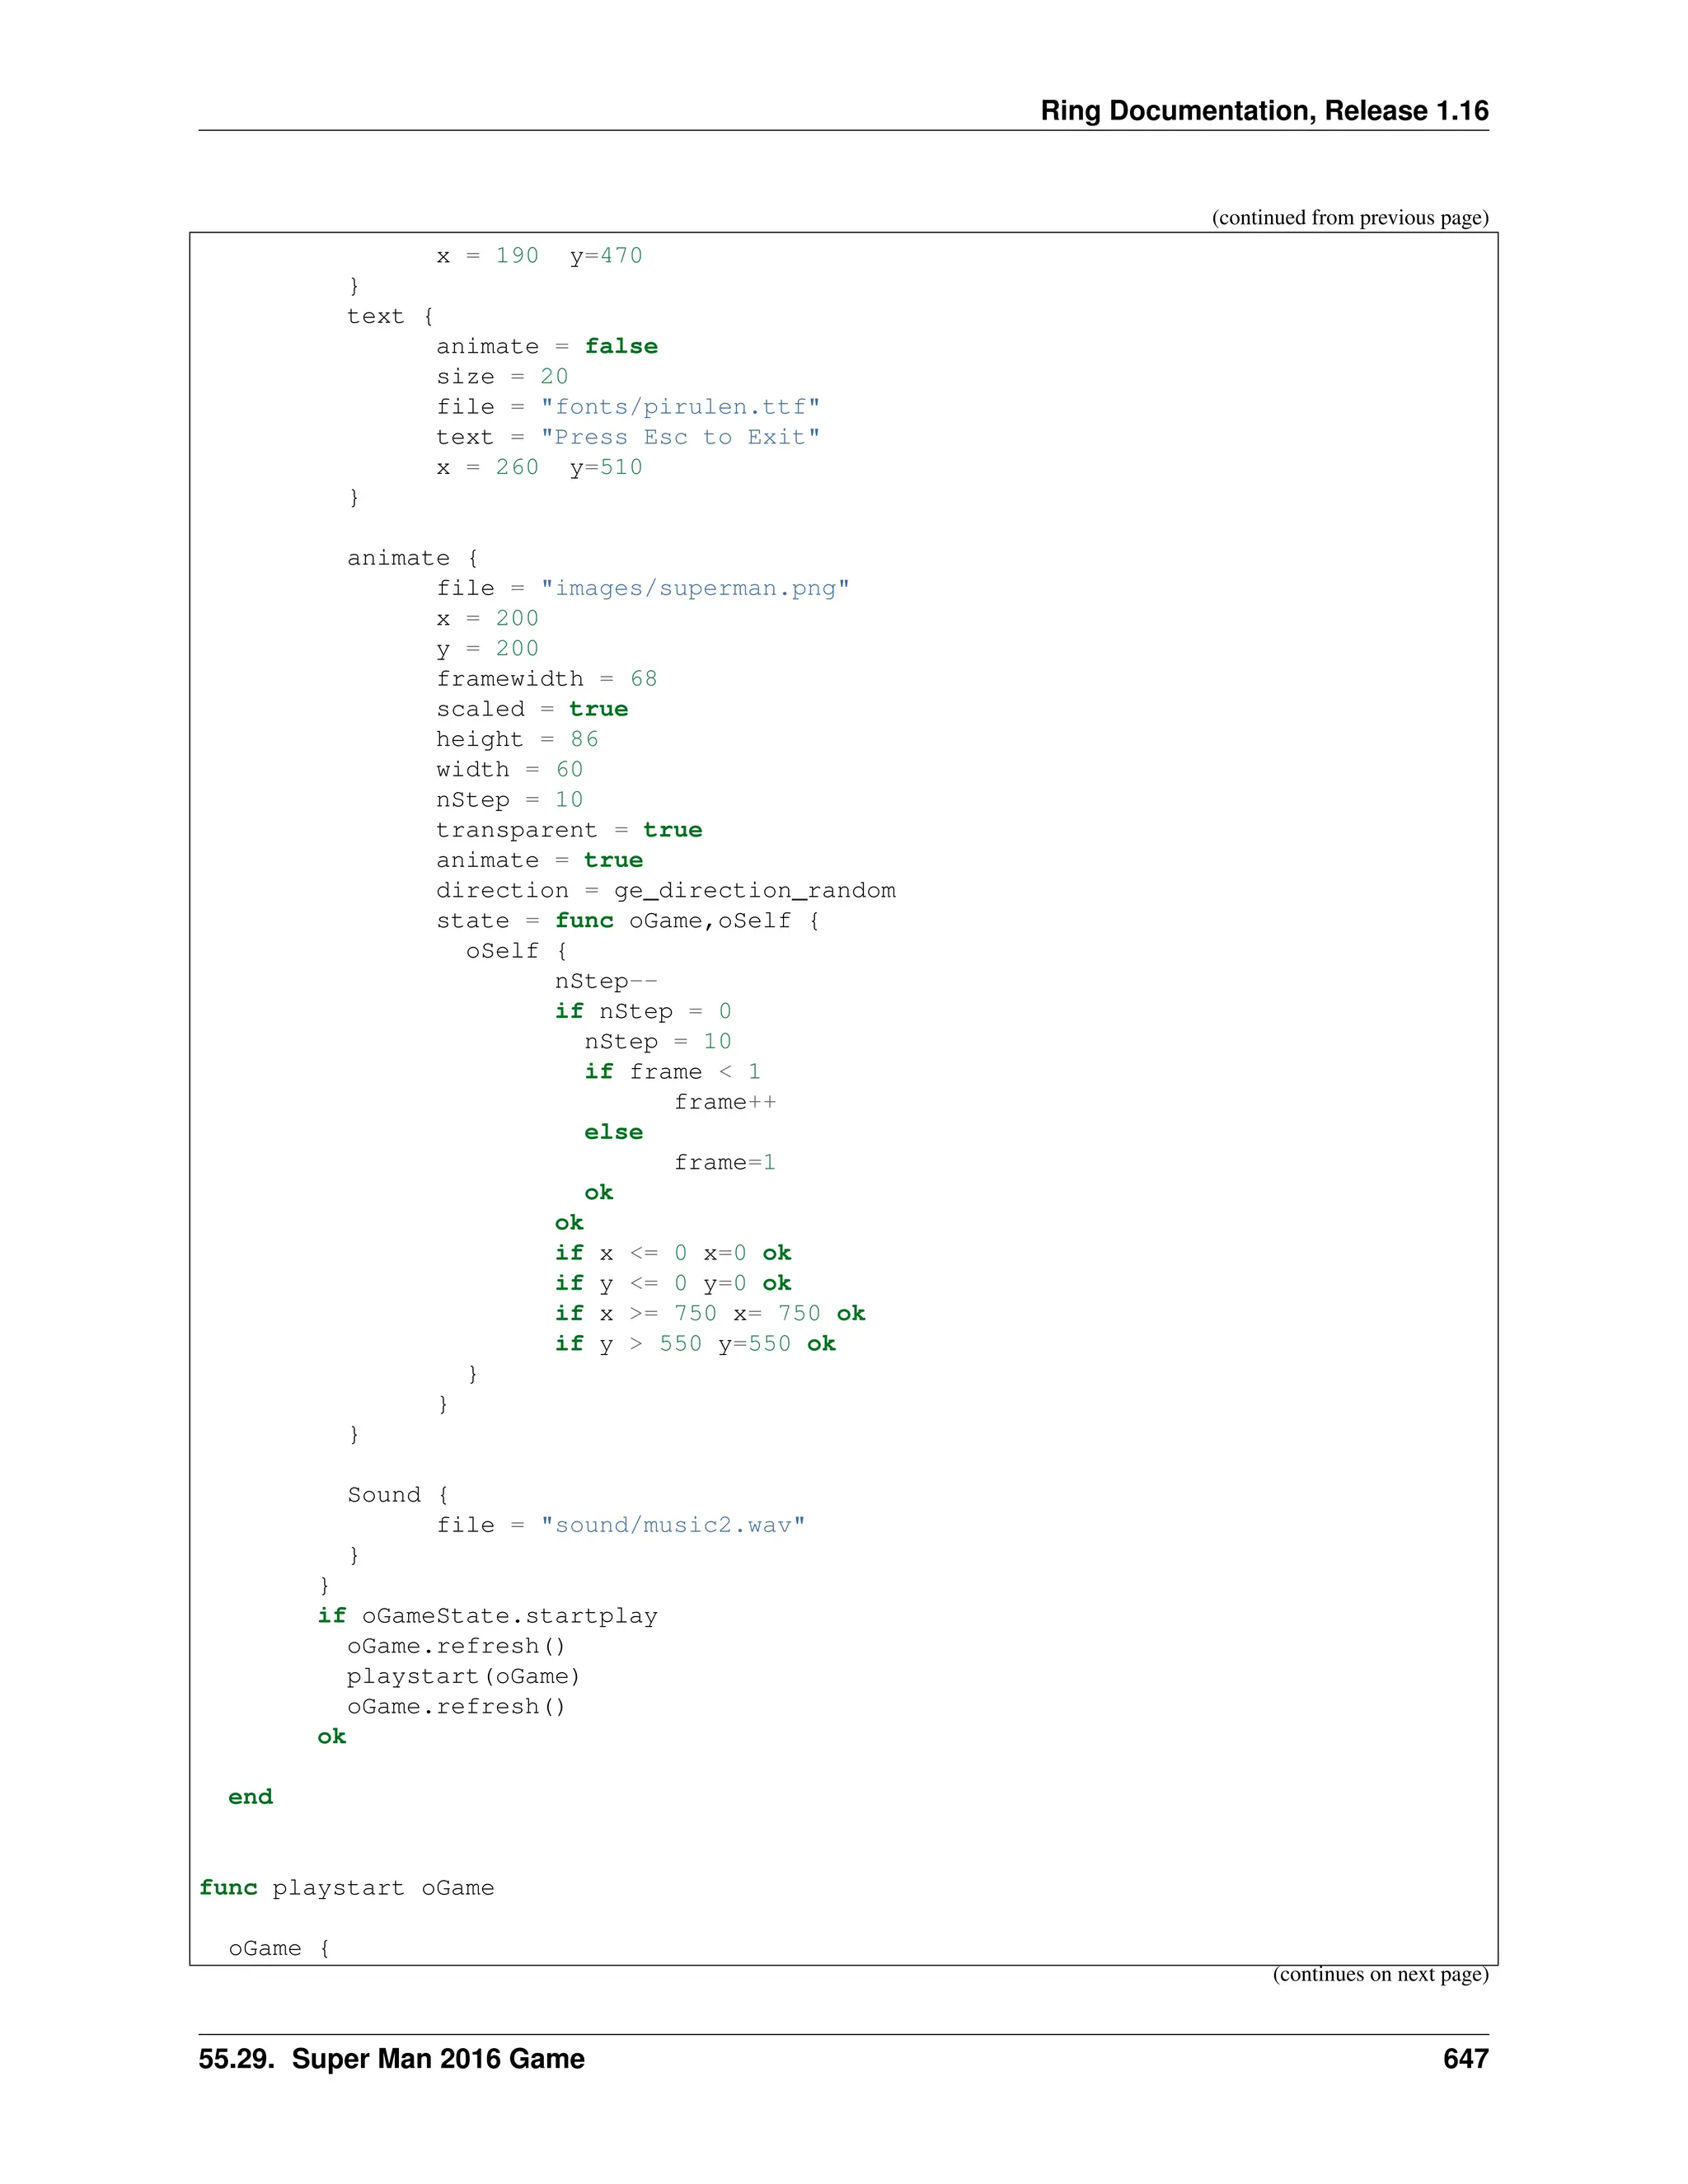
Task: Click the "fonts/pirulen.ttf" string
Action: (x=680, y=406)
